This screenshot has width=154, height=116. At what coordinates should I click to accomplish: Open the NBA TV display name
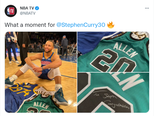(27, 8)
